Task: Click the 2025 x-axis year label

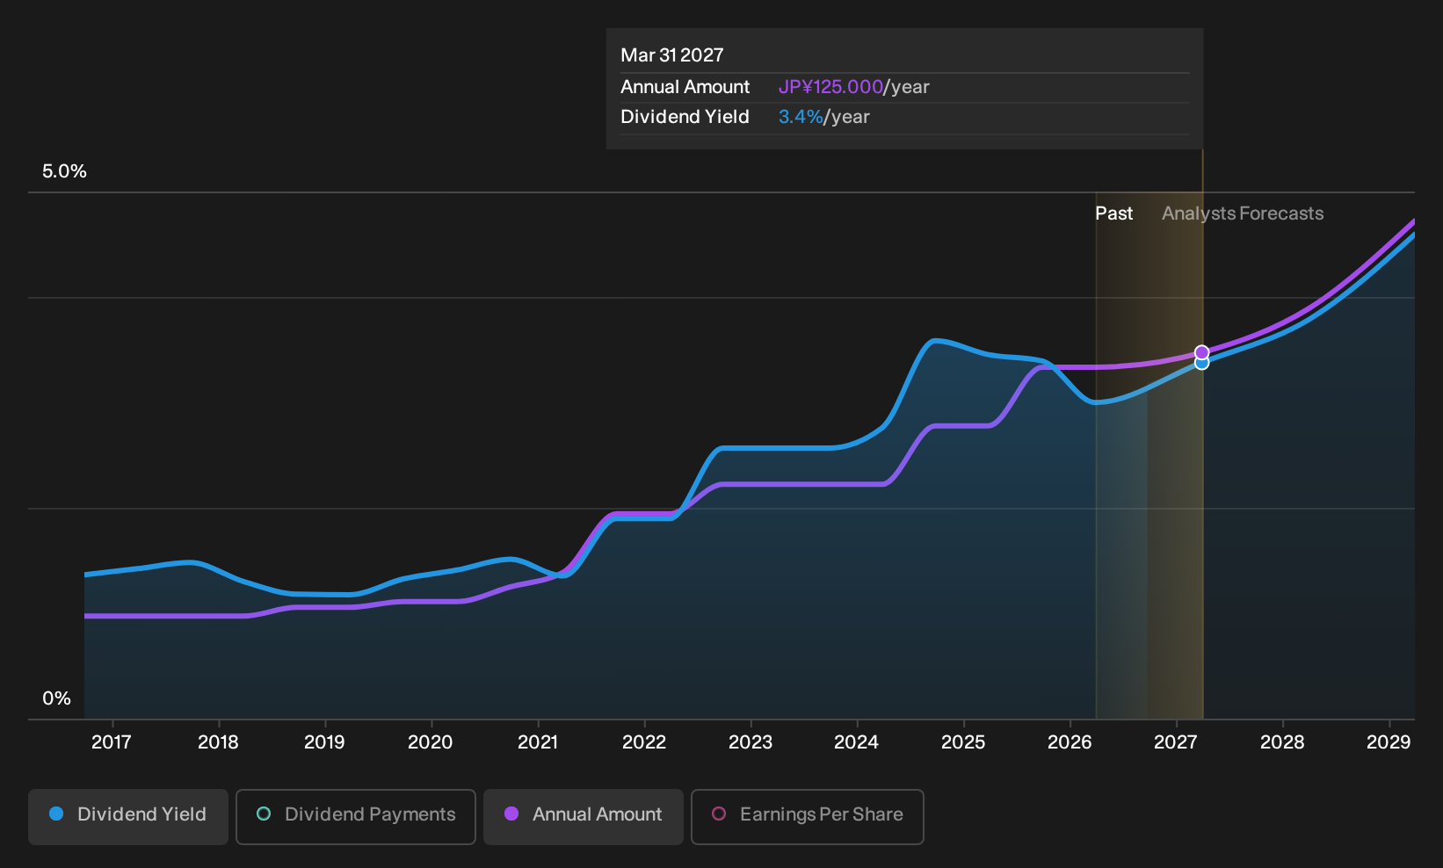Action: coord(963,742)
